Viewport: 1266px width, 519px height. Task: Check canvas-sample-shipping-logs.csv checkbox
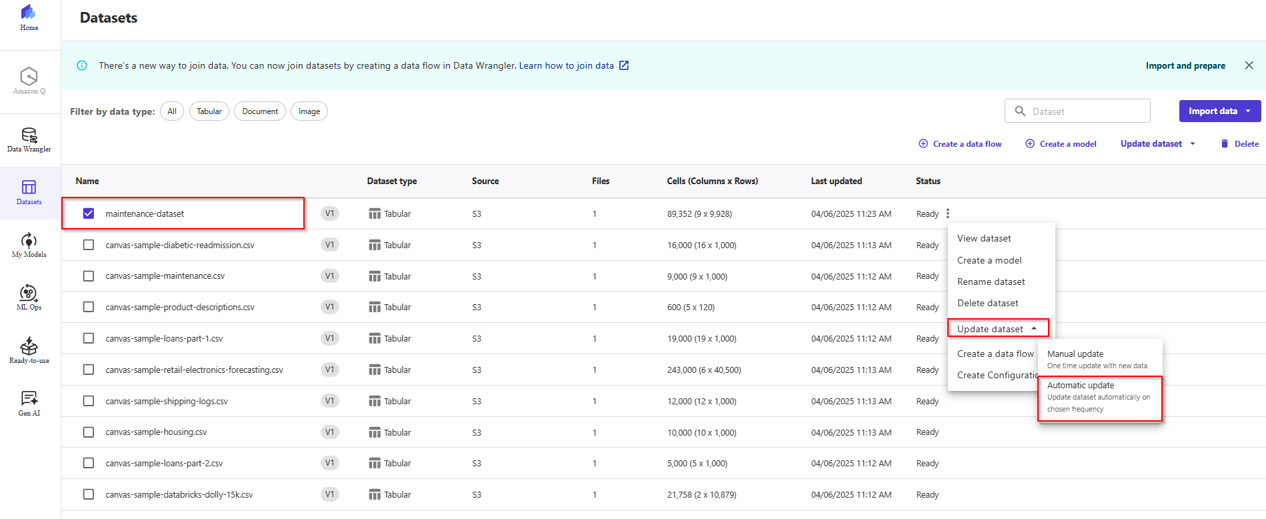[89, 401]
